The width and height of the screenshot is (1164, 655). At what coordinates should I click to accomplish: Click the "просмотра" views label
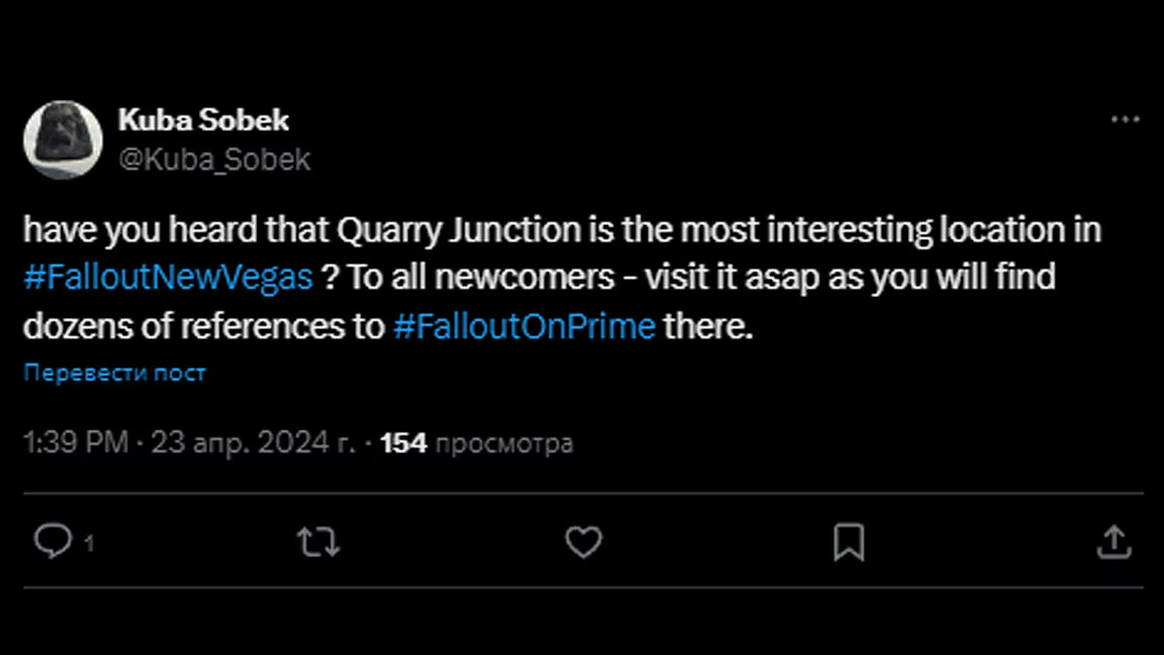[504, 444]
